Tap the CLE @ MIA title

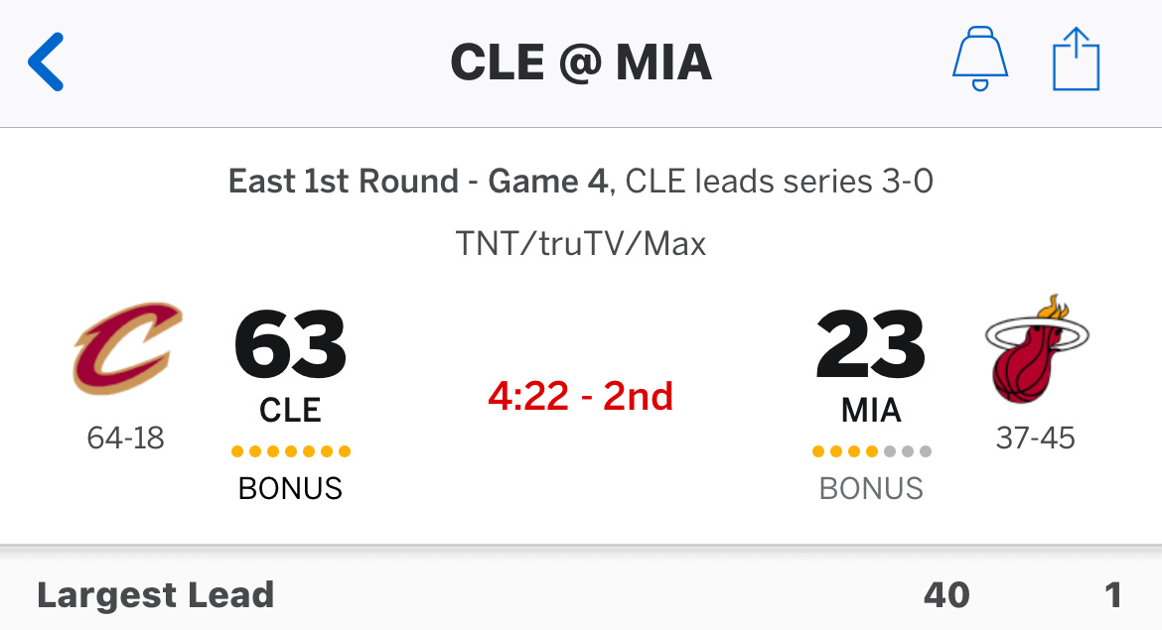pos(581,63)
